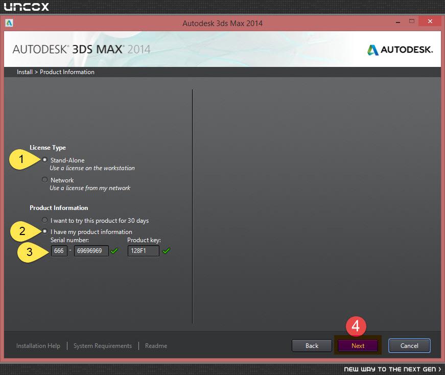Choose 'I have my product information' option
Viewport: 445px width, 375px height.
(x=44, y=231)
